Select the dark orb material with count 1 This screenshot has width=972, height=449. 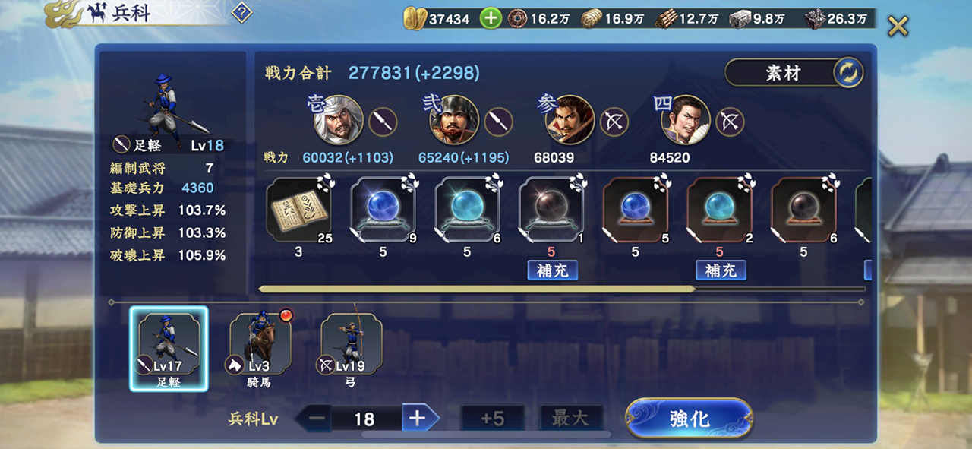551,209
